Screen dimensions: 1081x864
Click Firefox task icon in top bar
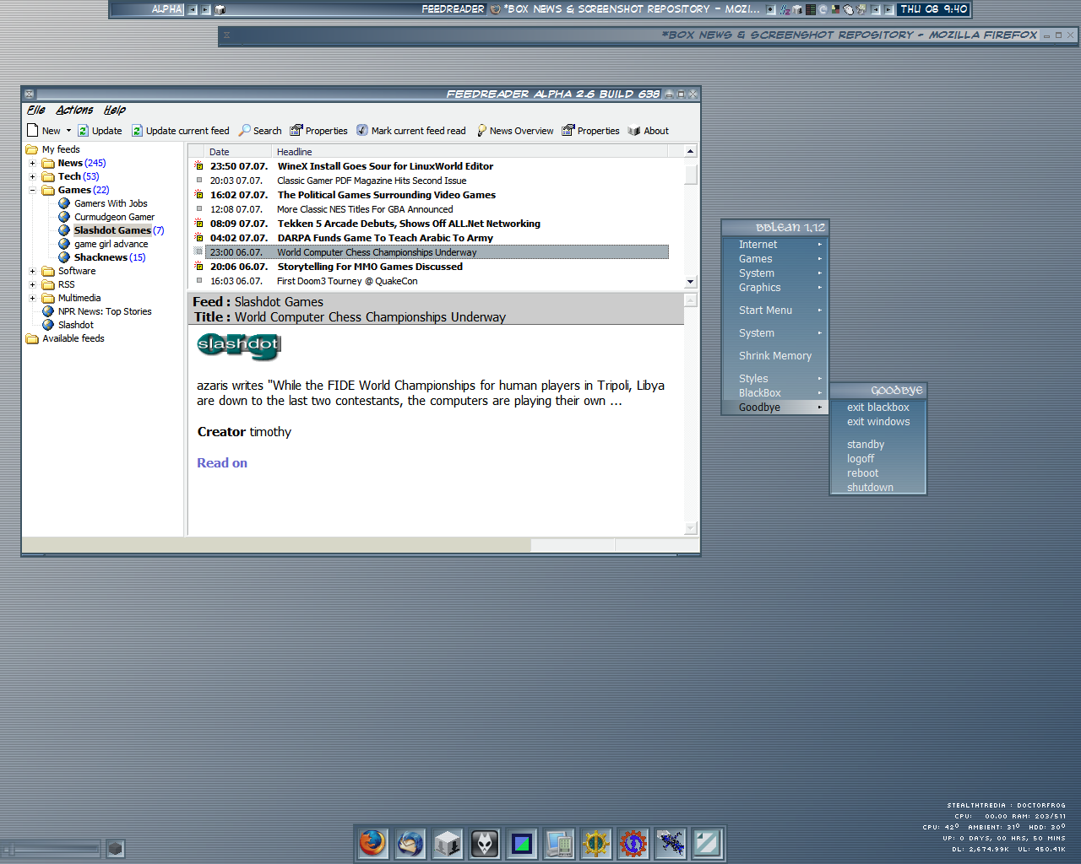coord(495,9)
